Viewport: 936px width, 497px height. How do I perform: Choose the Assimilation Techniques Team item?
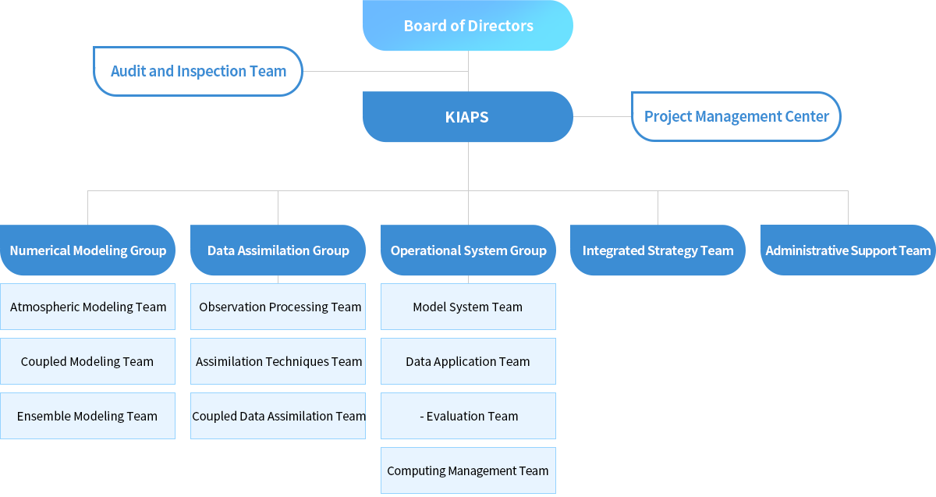278,361
